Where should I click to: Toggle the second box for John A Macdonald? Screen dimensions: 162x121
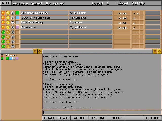pos(138,18)
